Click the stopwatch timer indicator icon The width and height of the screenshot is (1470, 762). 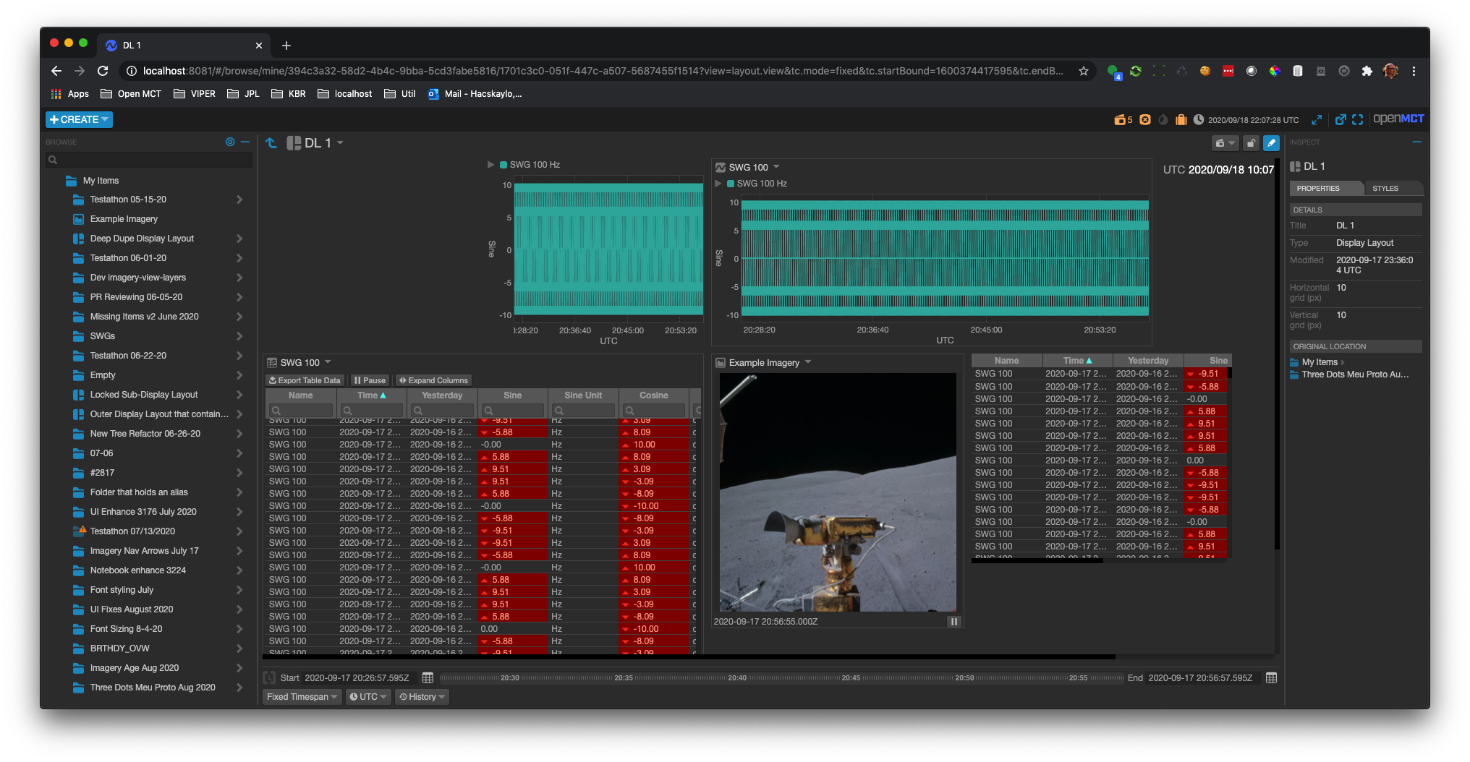(x=1163, y=119)
